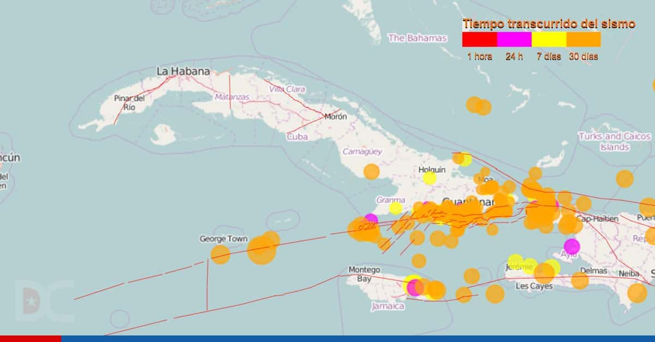This screenshot has width=655, height=342.
Task: Click the George Town label
Action: 223,239
